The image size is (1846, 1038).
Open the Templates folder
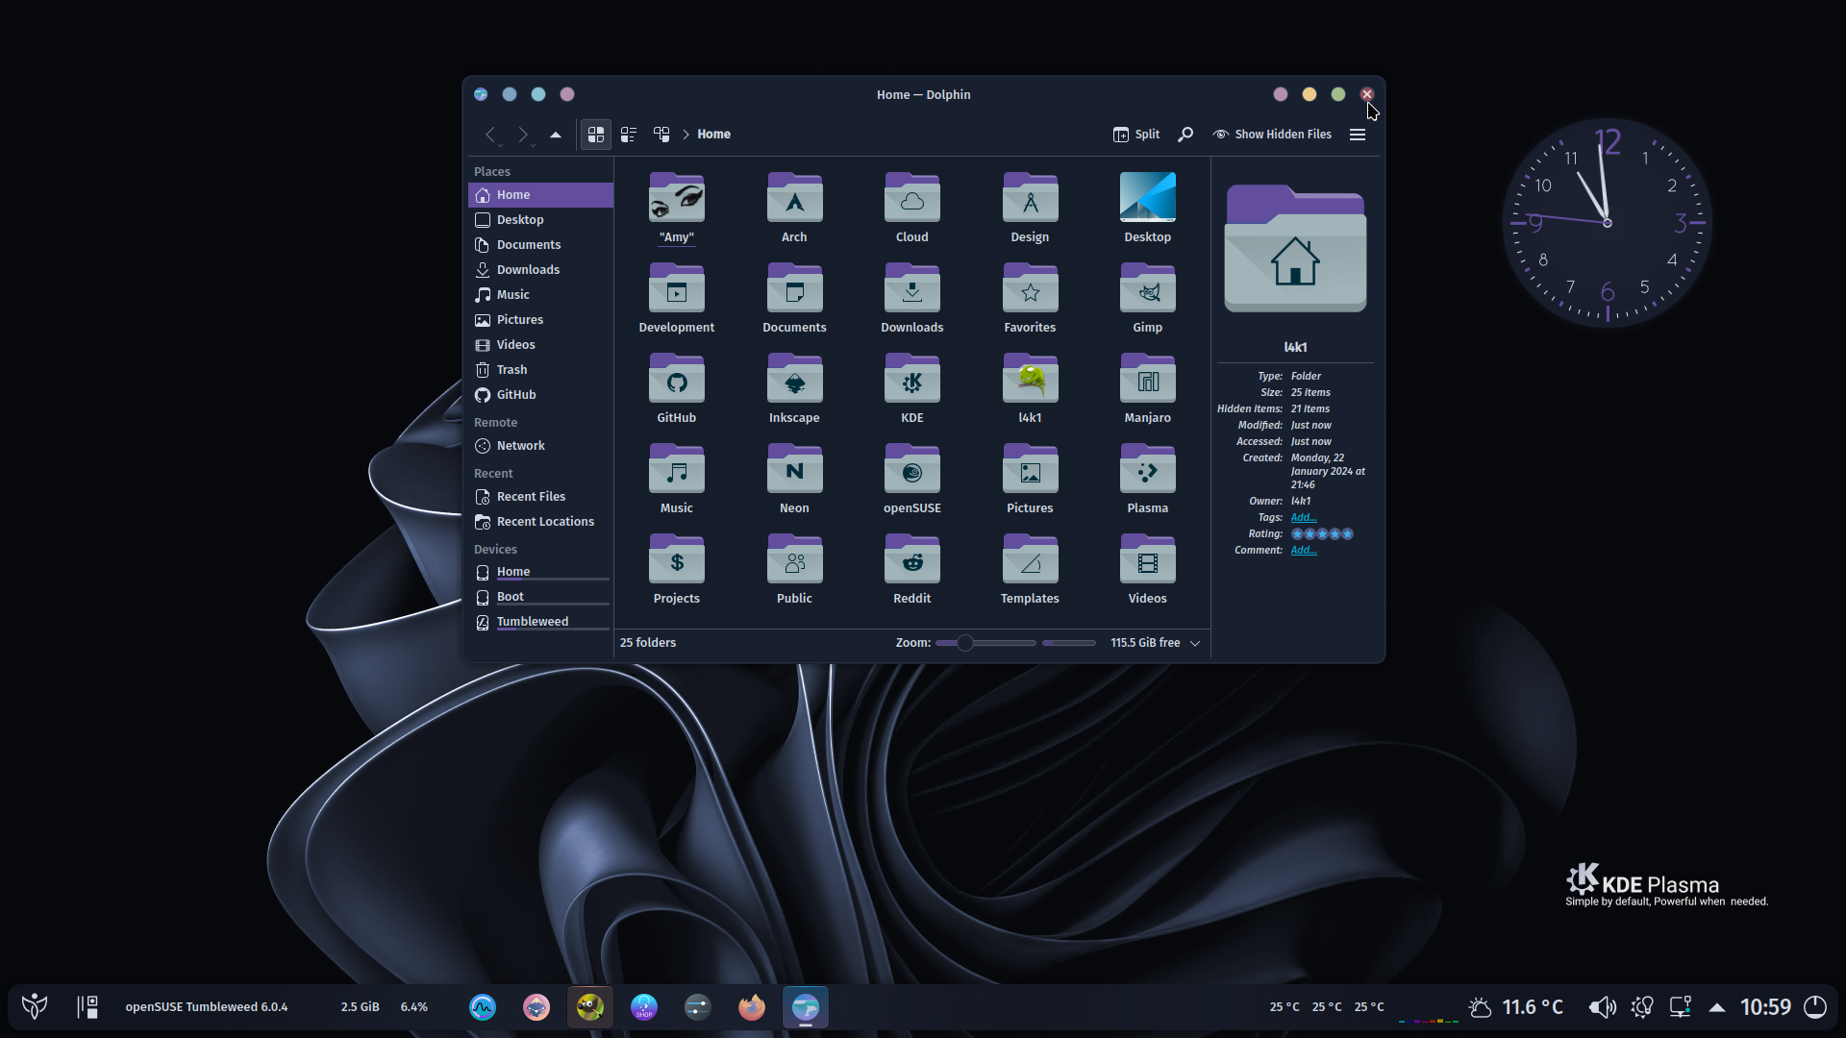pos(1030,569)
